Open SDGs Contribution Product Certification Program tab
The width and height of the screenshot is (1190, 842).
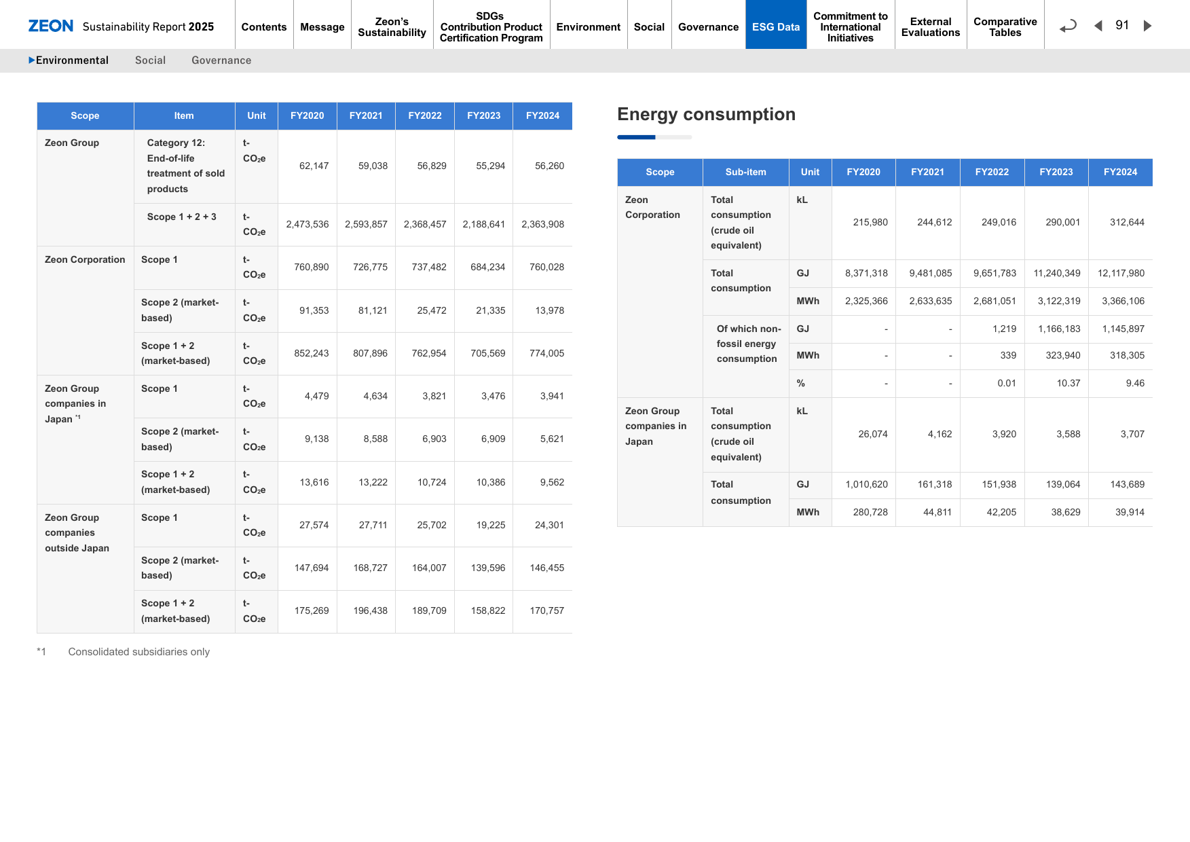(x=491, y=27)
